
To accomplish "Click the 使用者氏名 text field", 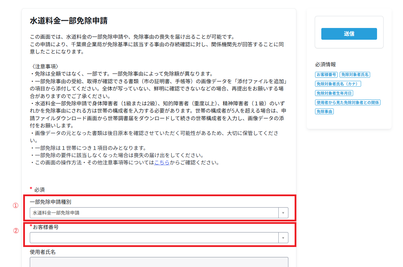I will point(159,262).
